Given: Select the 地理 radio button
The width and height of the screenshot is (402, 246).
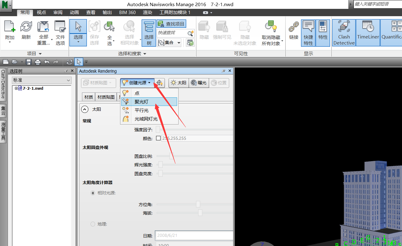Looking at the screenshot, I should pyautogui.click(x=93, y=224).
